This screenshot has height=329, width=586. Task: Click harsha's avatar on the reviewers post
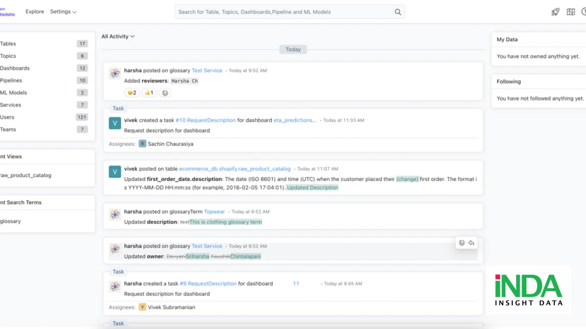coord(115,74)
